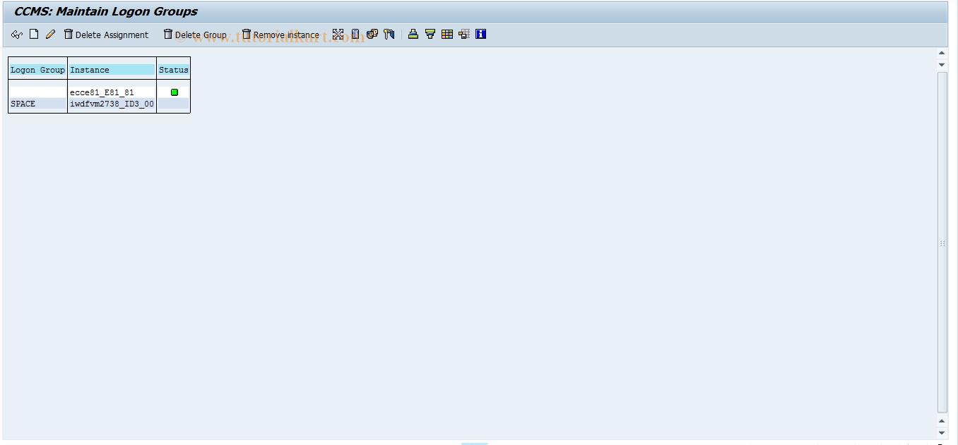Click the Instance column header
The image size is (958, 445).
pyautogui.click(x=112, y=70)
